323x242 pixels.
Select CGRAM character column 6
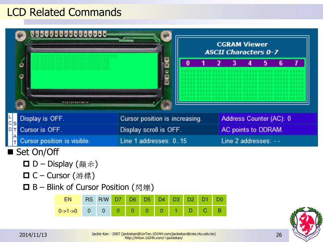pyautogui.click(x=281, y=63)
